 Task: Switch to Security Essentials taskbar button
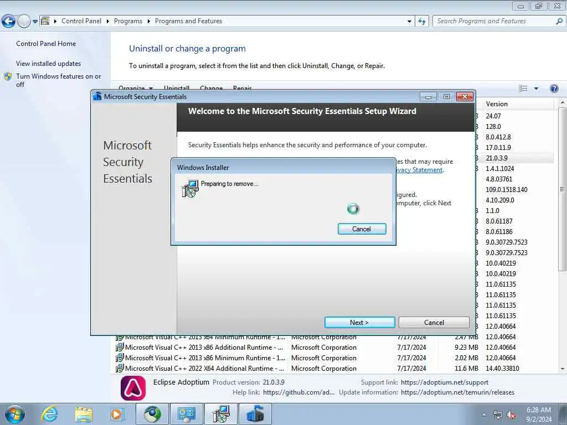[255, 414]
